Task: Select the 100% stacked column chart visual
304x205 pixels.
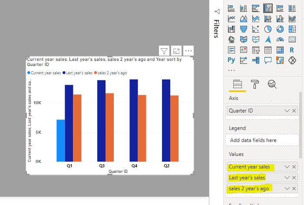Action: coord(292,8)
